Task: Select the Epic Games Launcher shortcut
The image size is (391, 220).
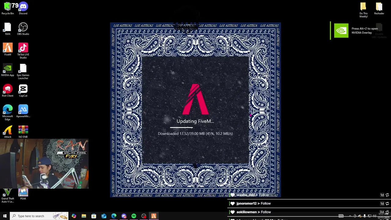Action: pos(23,71)
